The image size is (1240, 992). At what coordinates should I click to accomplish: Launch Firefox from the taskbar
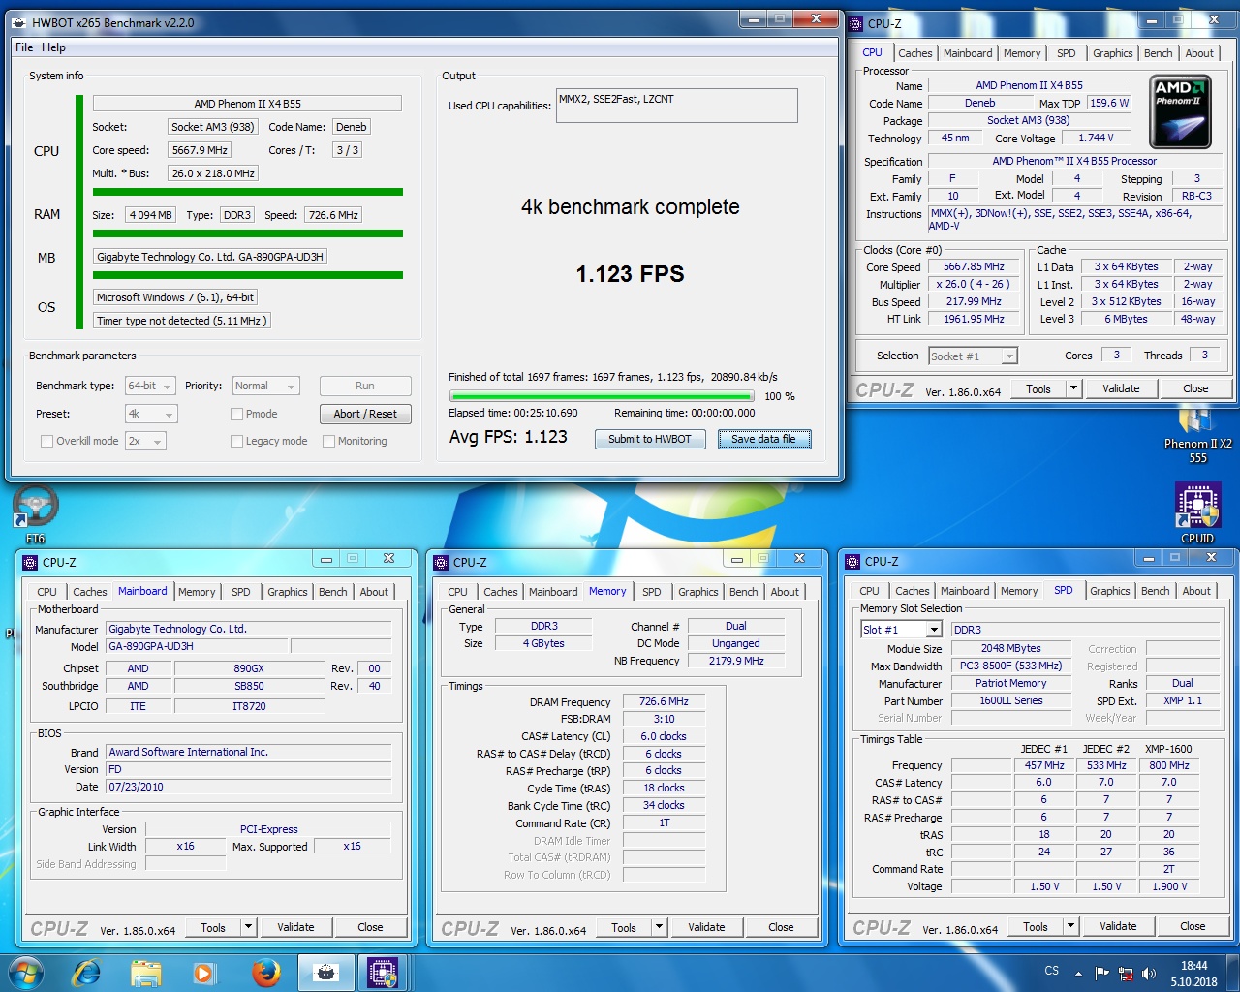[265, 972]
